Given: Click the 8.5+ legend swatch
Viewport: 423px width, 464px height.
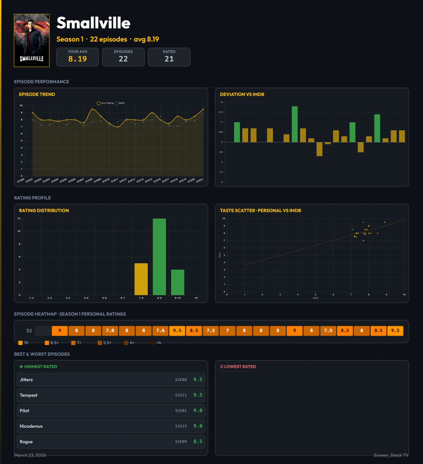Looking at the screenshot, I should (x=47, y=343).
